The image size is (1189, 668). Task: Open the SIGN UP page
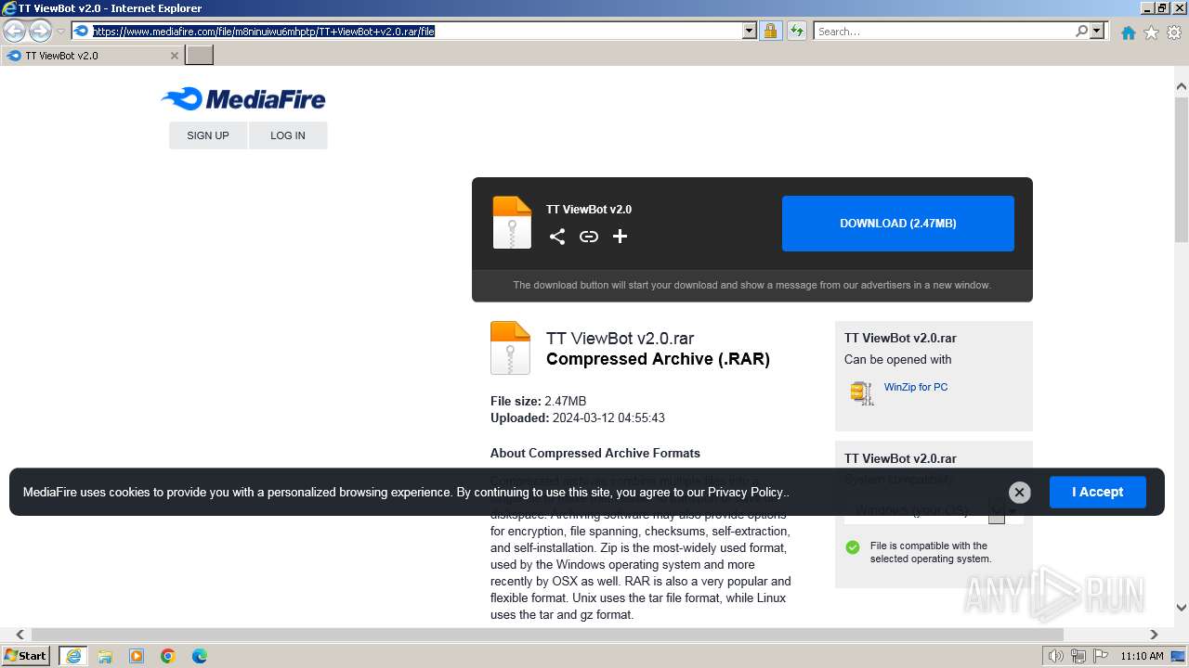[208, 135]
